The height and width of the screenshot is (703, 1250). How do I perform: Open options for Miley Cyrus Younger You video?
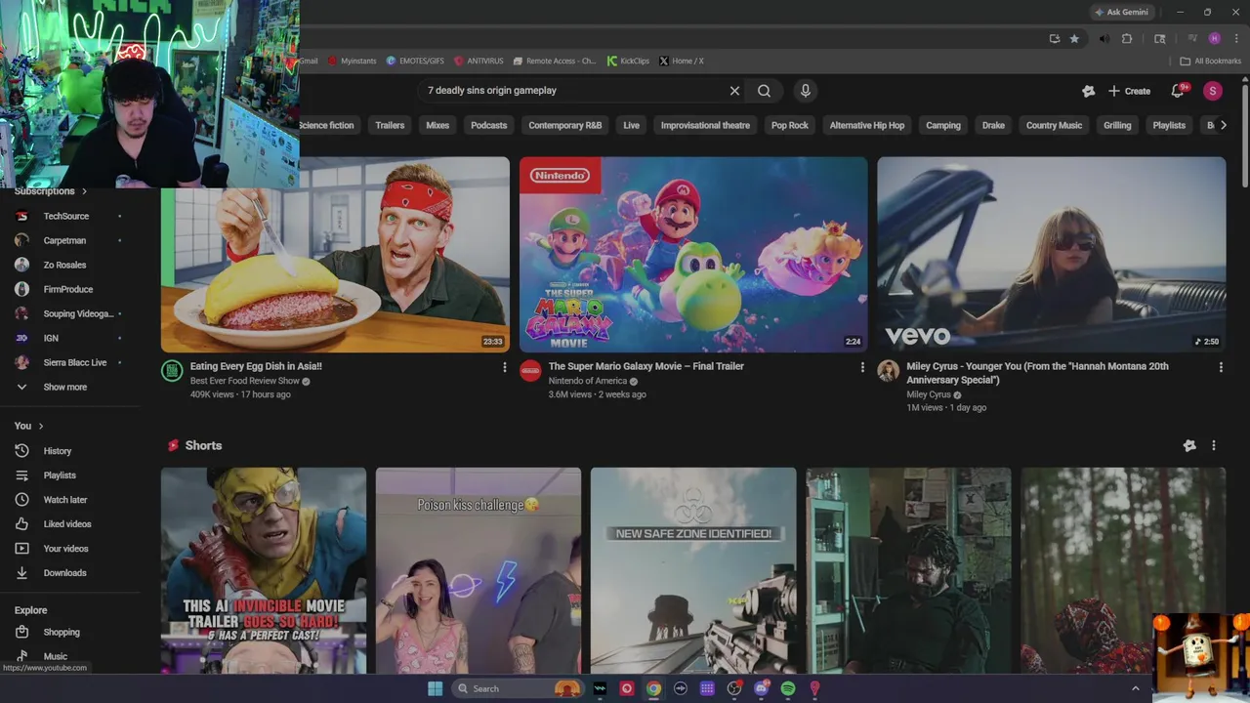click(1221, 367)
